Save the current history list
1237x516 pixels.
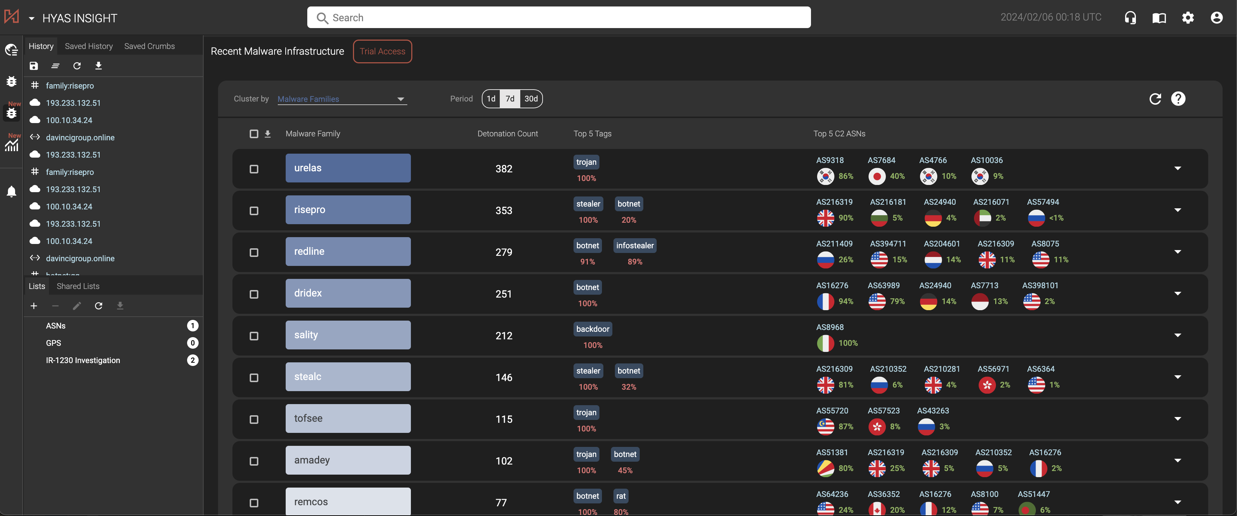tap(33, 66)
